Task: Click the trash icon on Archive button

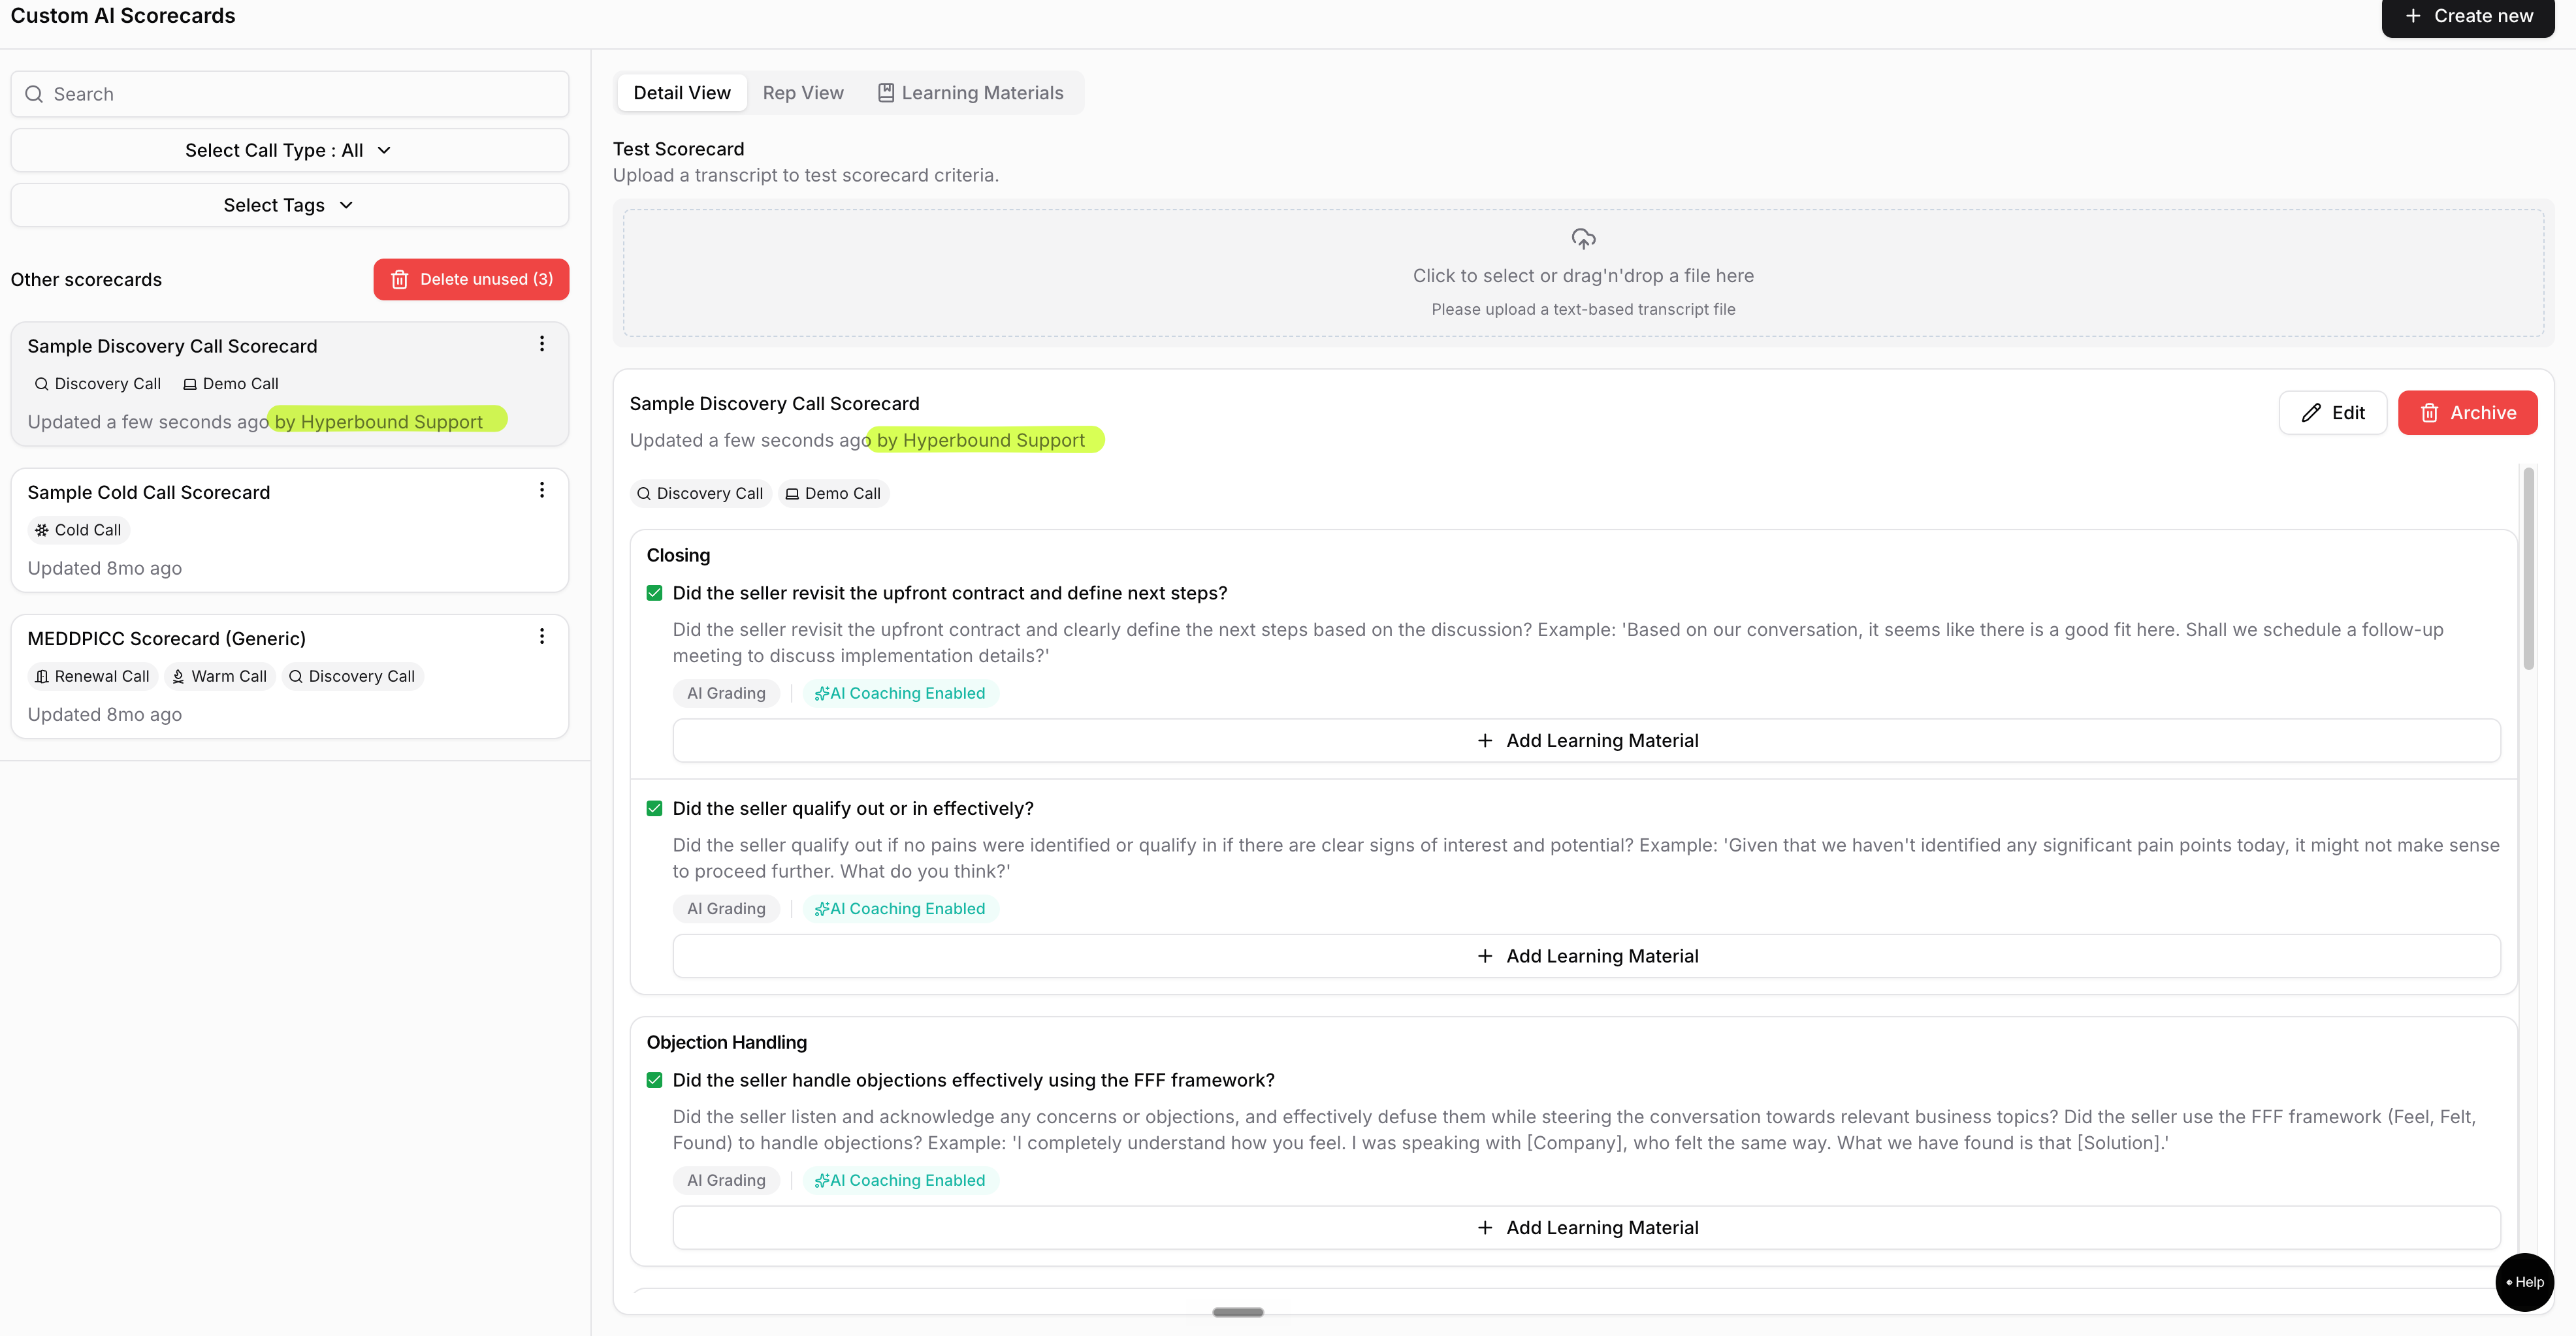Action: [2429, 413]
